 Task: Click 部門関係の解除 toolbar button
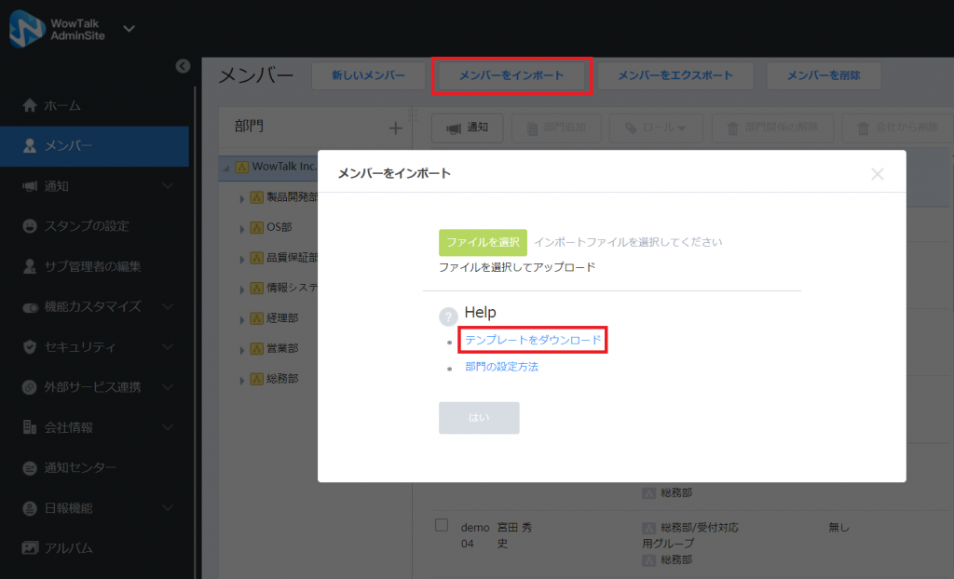coord(772,128)
